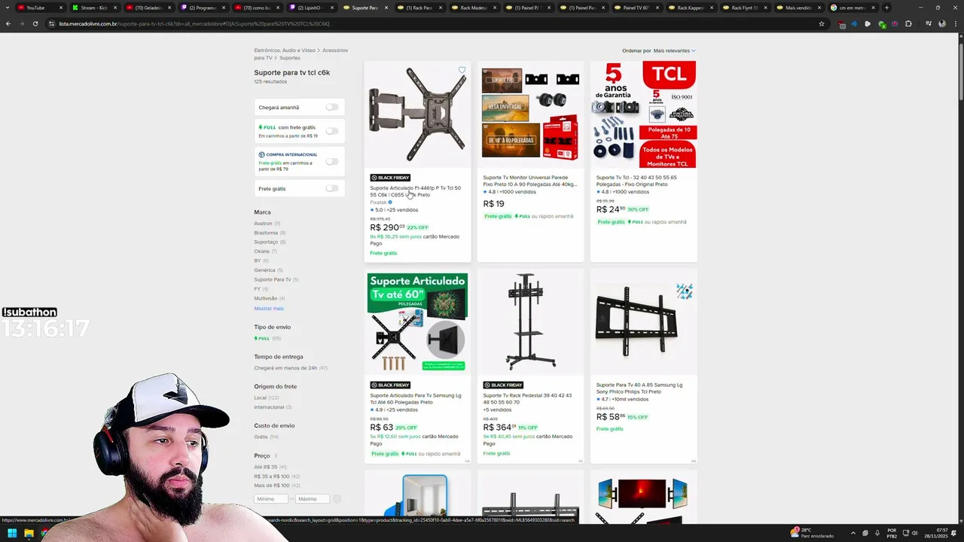Filter by brand Avatron

click(263, 224)
